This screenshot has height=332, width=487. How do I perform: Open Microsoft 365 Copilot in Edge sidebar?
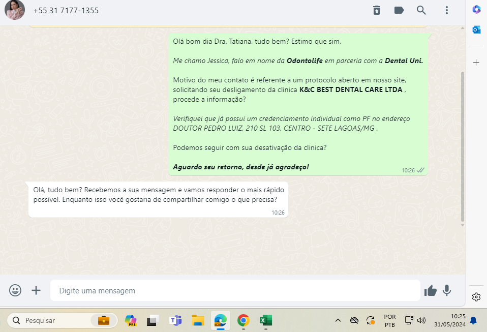tap(476, 9)
